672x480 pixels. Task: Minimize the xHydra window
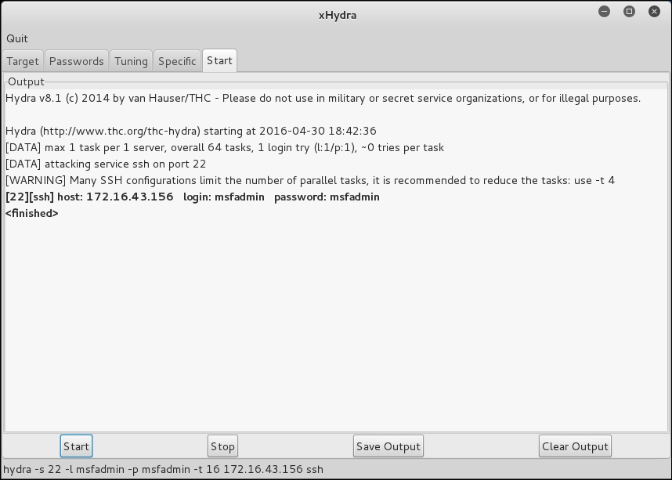pos(605,12)
